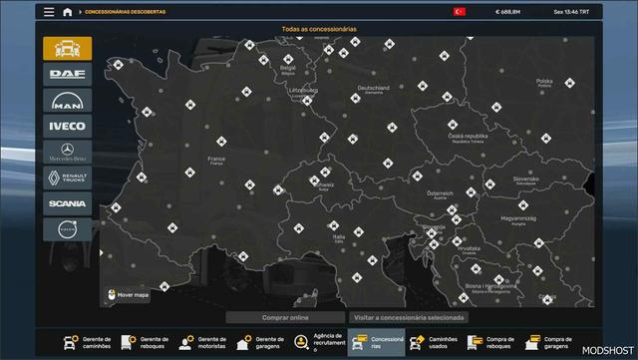This screenshot has height=360, width=638.
Task: Open the Gerente de caminhões tab
Action: [x=87, y=342]
